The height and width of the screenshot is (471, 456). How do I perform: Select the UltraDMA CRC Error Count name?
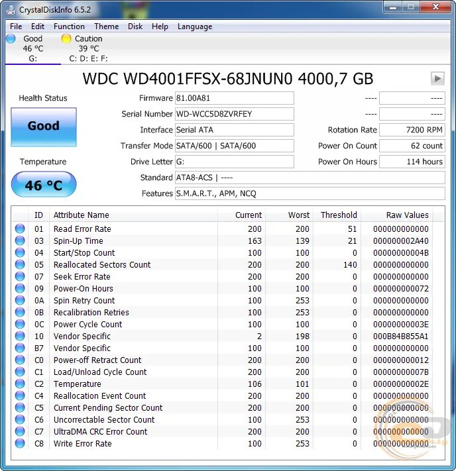(100, 432)
